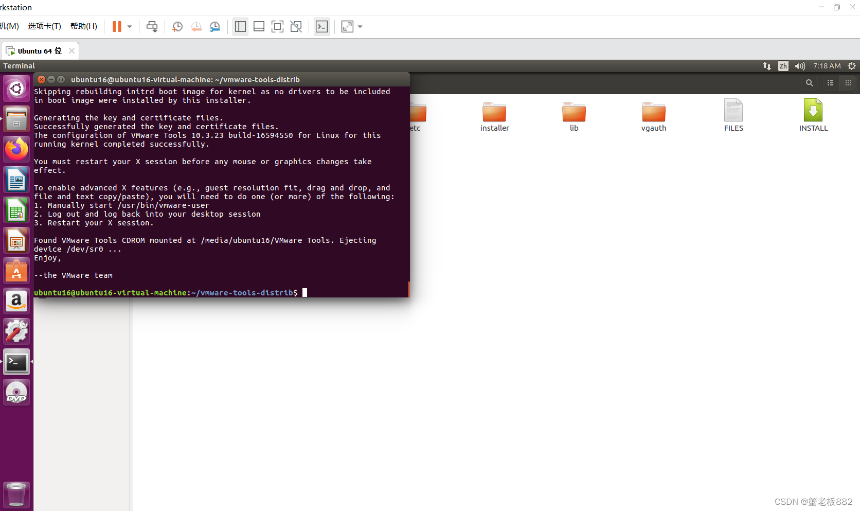860x511 pixels.
Task: Enter full screen mode
Action: click(277, 27)
